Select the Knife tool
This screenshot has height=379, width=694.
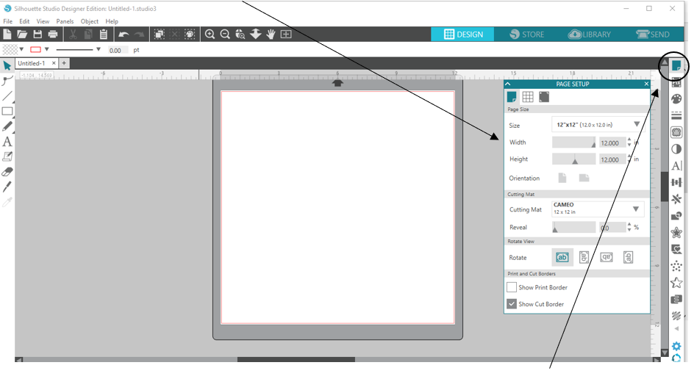(x=7, y=187)
